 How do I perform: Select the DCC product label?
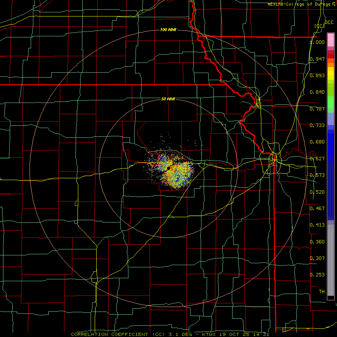[x=329, y=22]
